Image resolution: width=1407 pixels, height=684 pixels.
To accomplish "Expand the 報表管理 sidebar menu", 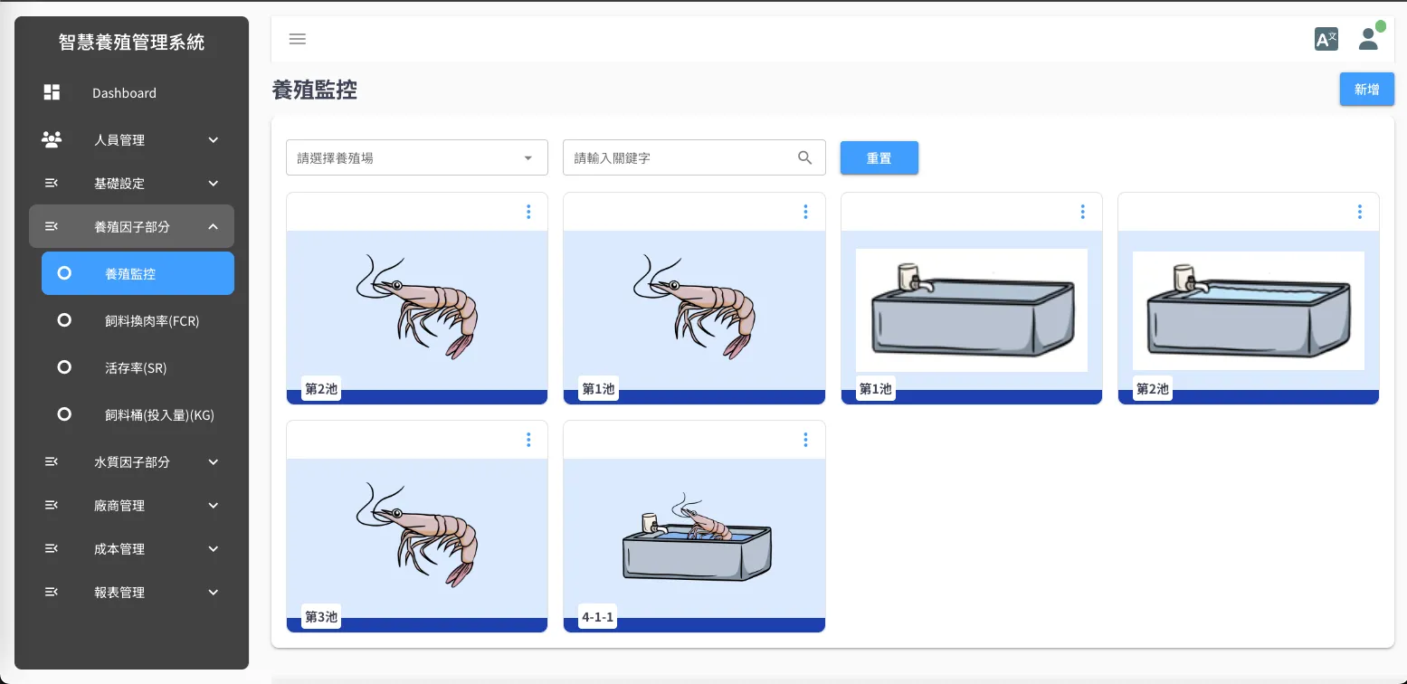I will pos(131,592).
